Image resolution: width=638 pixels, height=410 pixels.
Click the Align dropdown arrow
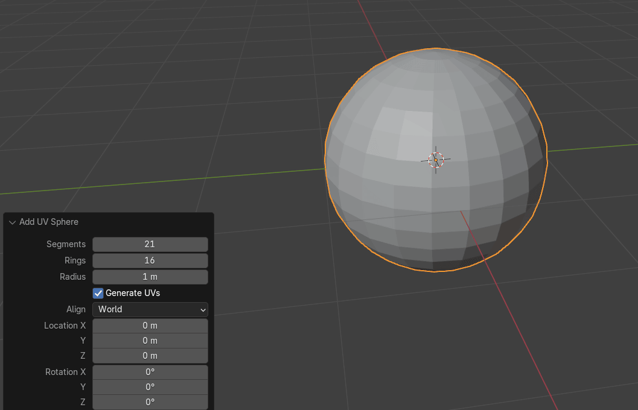[x=203, y=310]
